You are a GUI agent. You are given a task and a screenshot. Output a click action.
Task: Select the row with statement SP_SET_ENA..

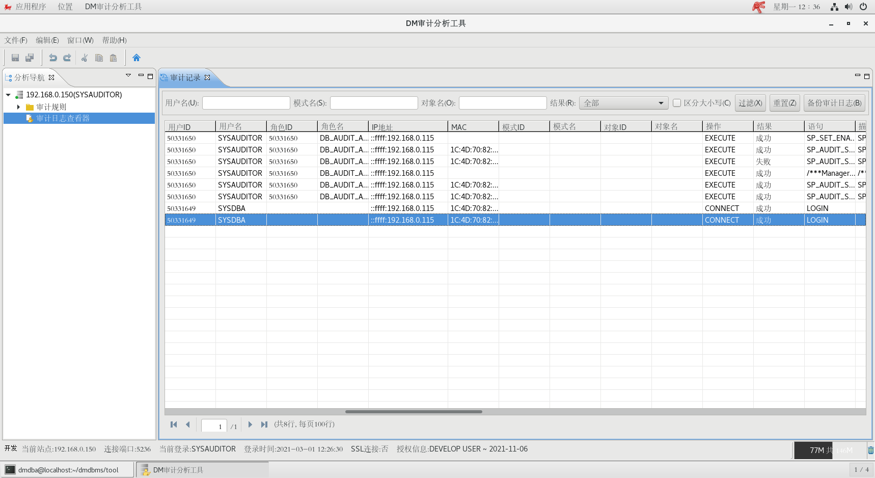515,138
